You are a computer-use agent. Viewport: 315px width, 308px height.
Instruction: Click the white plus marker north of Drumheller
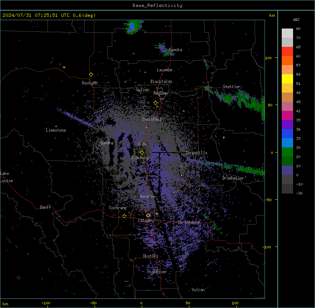(x=224, y=138)
